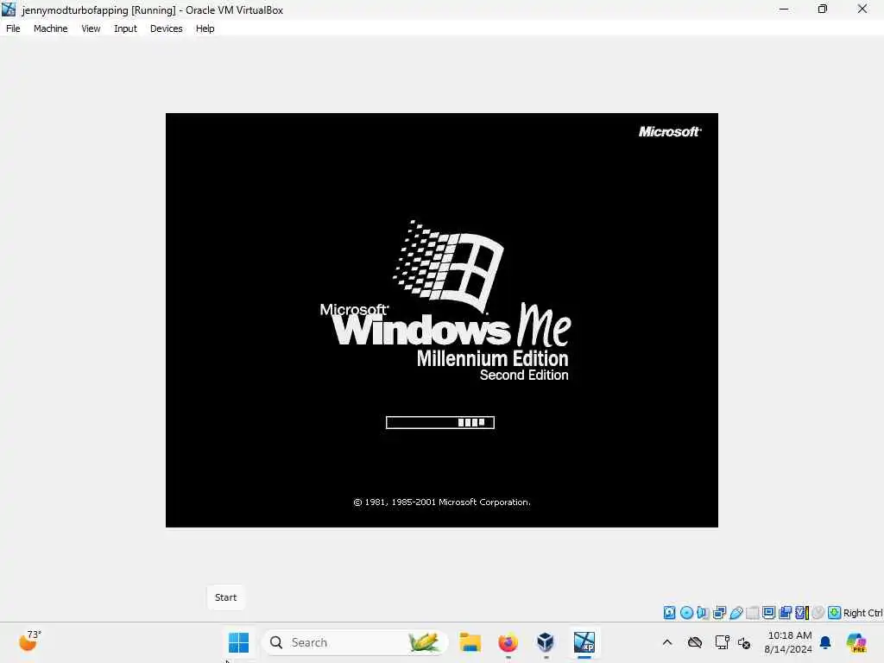The height and width of the screenshot is (663, 884).
Task: Click the corn search highlight icon
Action: click(424, 641)
